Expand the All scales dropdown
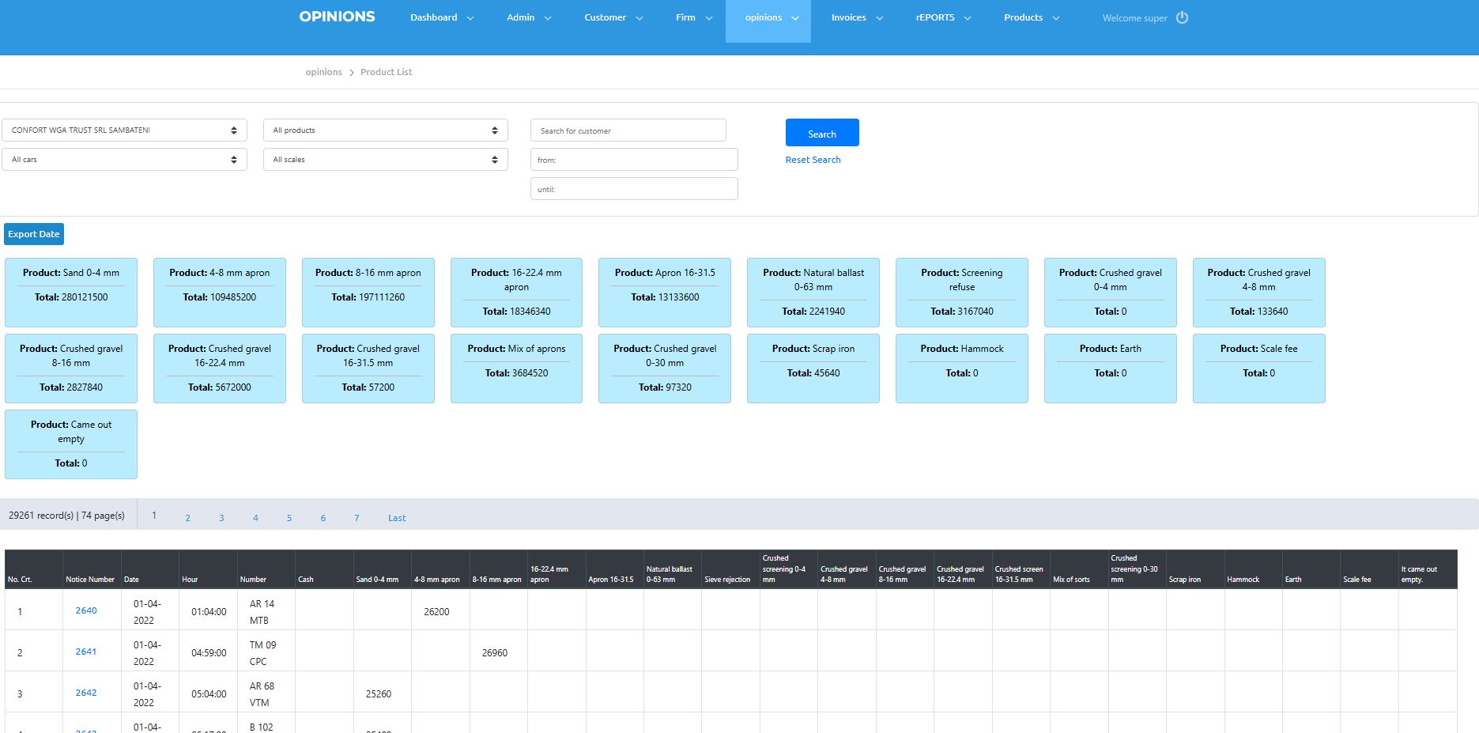Image resolution: width=1479 pixels, height=733 pixels. point(385,160)
